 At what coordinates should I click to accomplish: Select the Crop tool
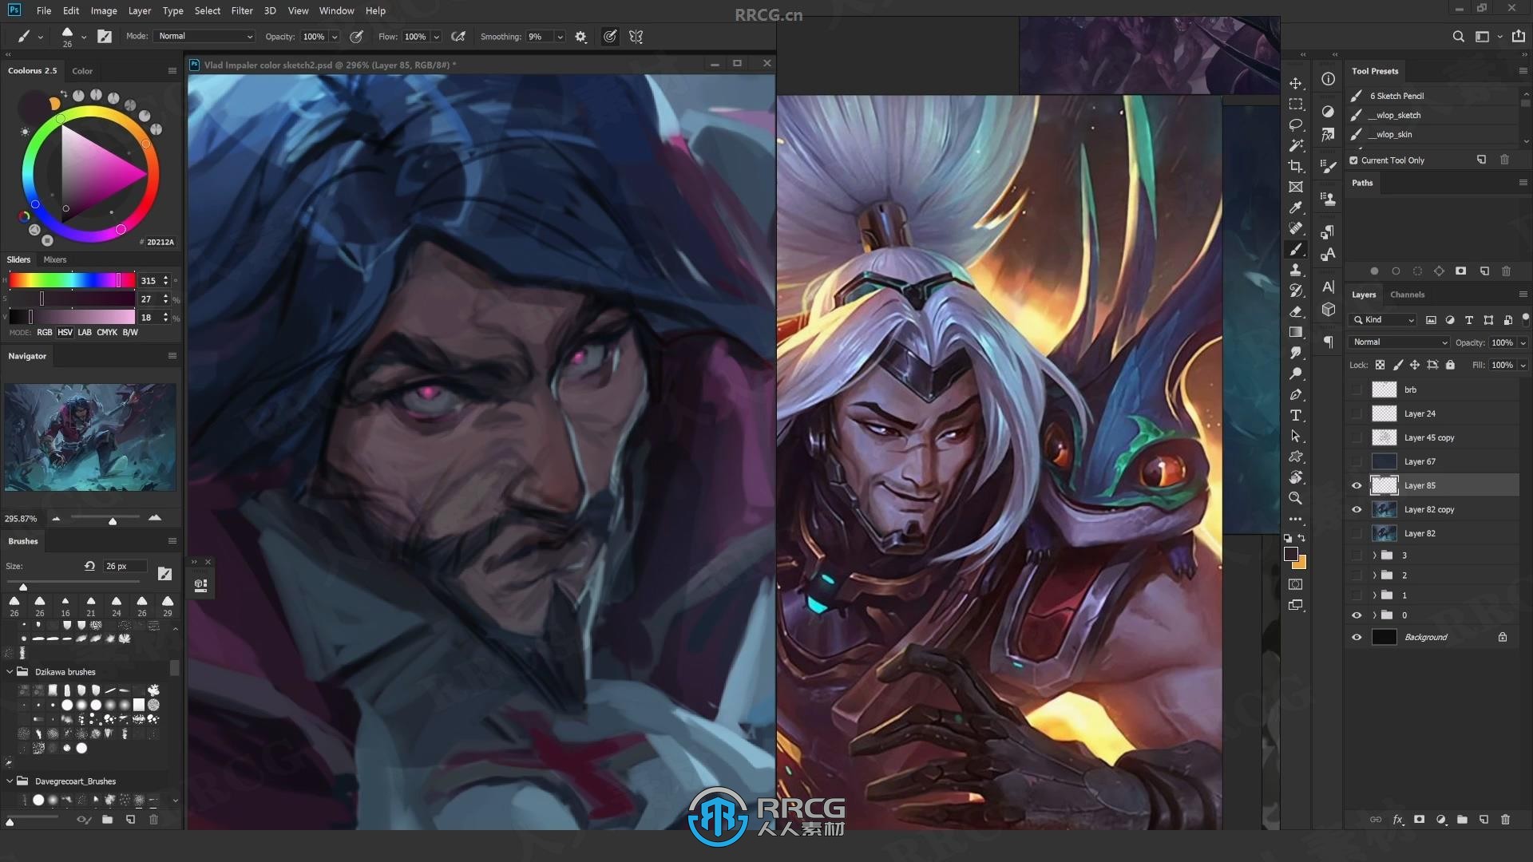(x=1296, y=166)
